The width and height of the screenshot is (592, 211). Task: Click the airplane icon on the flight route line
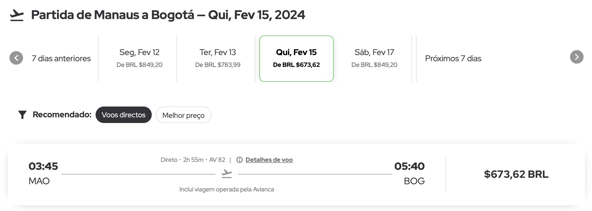[x=227, y=173]
